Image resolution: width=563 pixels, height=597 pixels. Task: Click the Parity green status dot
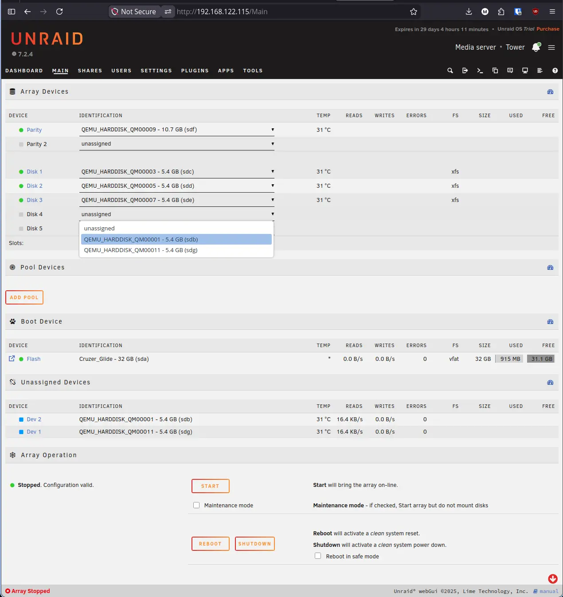click(21, 130)
